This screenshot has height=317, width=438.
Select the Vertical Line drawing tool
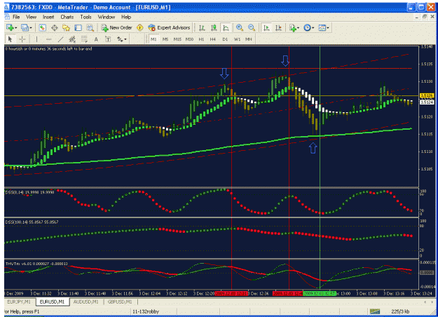36,39
